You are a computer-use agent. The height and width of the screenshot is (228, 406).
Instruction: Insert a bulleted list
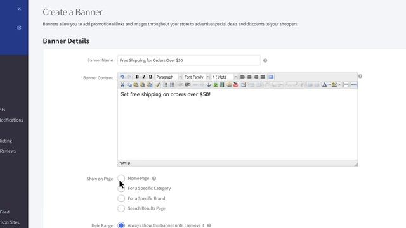(166, 84)
